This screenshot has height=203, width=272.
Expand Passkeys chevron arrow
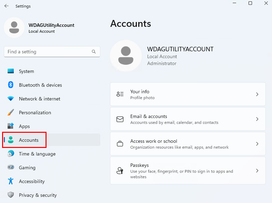point(257,171)
